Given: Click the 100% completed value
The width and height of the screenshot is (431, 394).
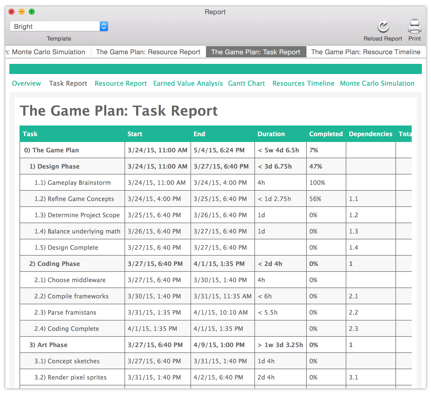Looking at the screenshot, I should point(317,183).
